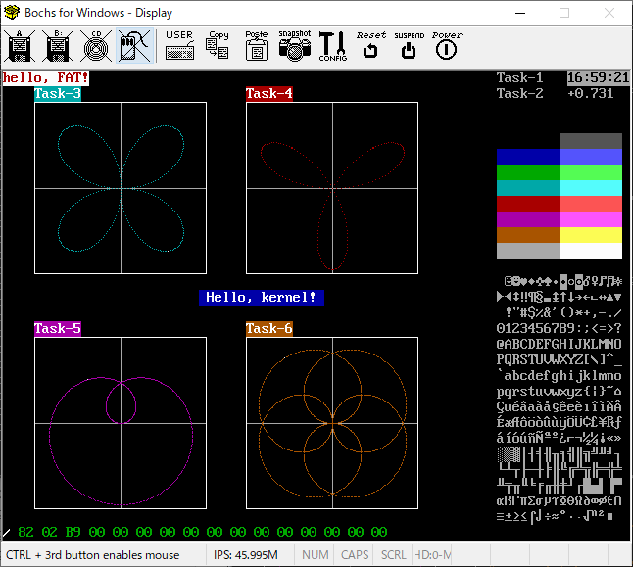Click the magenta limacon plot

[121, 423]
